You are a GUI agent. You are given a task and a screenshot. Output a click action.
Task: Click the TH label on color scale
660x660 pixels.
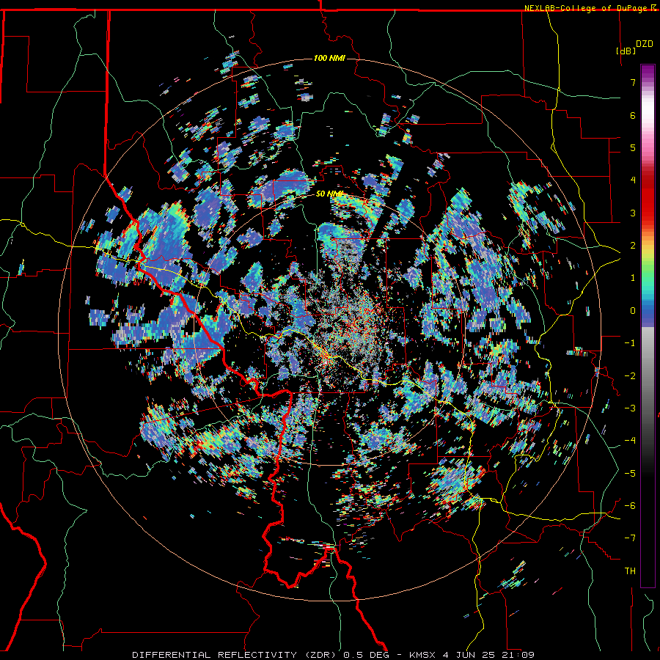(x=630, y=571)
